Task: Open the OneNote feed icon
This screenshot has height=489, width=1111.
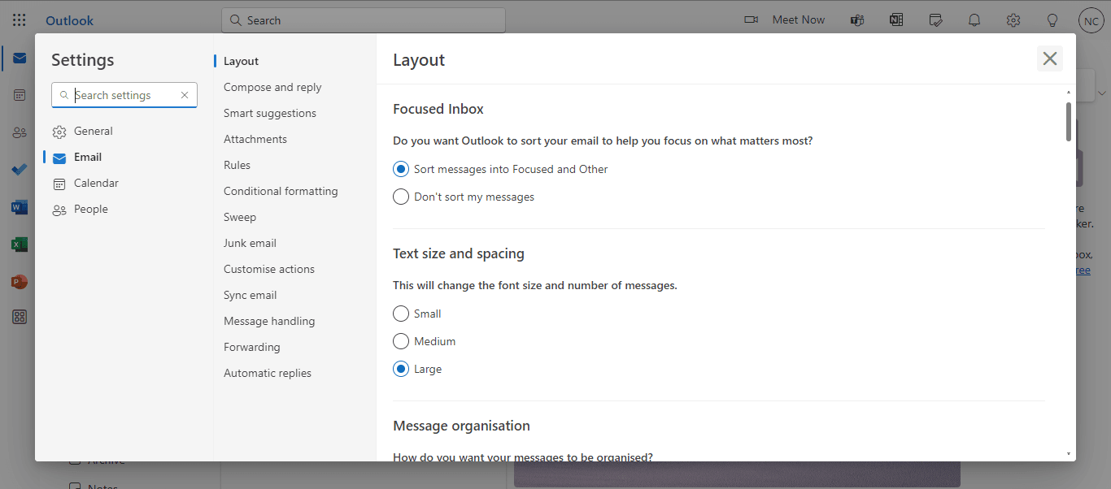Action: [896, 20]
